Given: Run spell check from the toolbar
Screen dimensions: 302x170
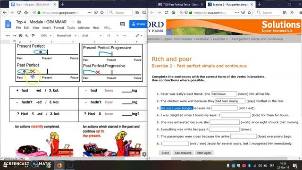Looking at the screenshot, I should click(27, 36).
